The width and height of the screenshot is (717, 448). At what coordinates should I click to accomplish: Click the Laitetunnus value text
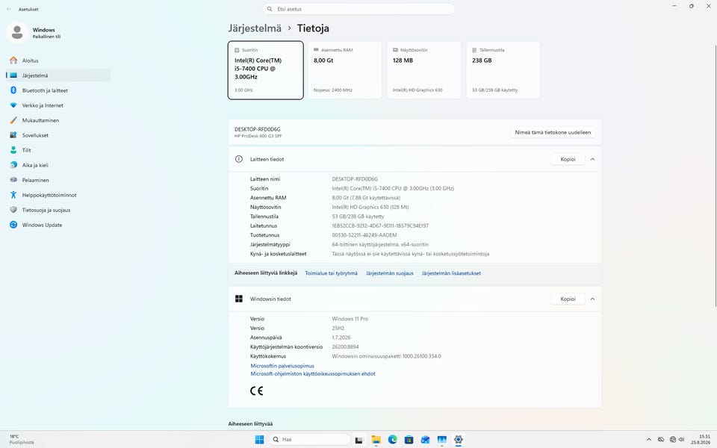380,225
